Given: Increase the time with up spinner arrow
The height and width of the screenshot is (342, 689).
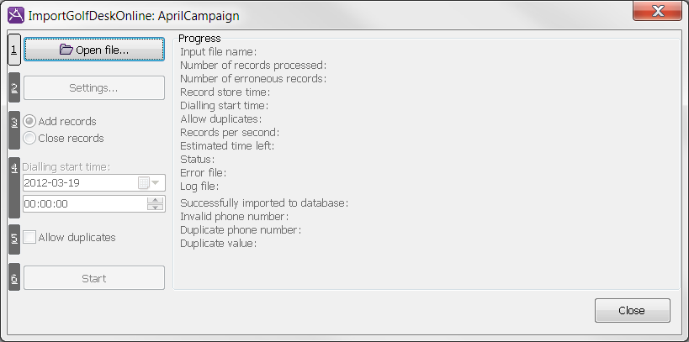Looking at the screenshot, I should [156, 200].
